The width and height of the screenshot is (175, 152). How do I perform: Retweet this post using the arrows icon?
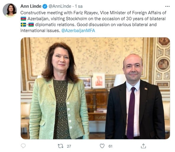(60, 146)
